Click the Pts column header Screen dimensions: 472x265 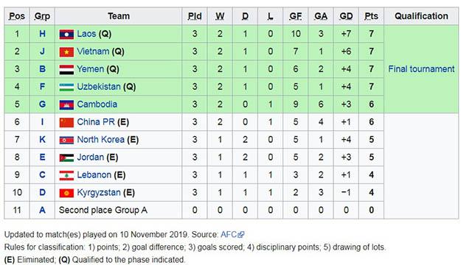click(x=371, y=16)
